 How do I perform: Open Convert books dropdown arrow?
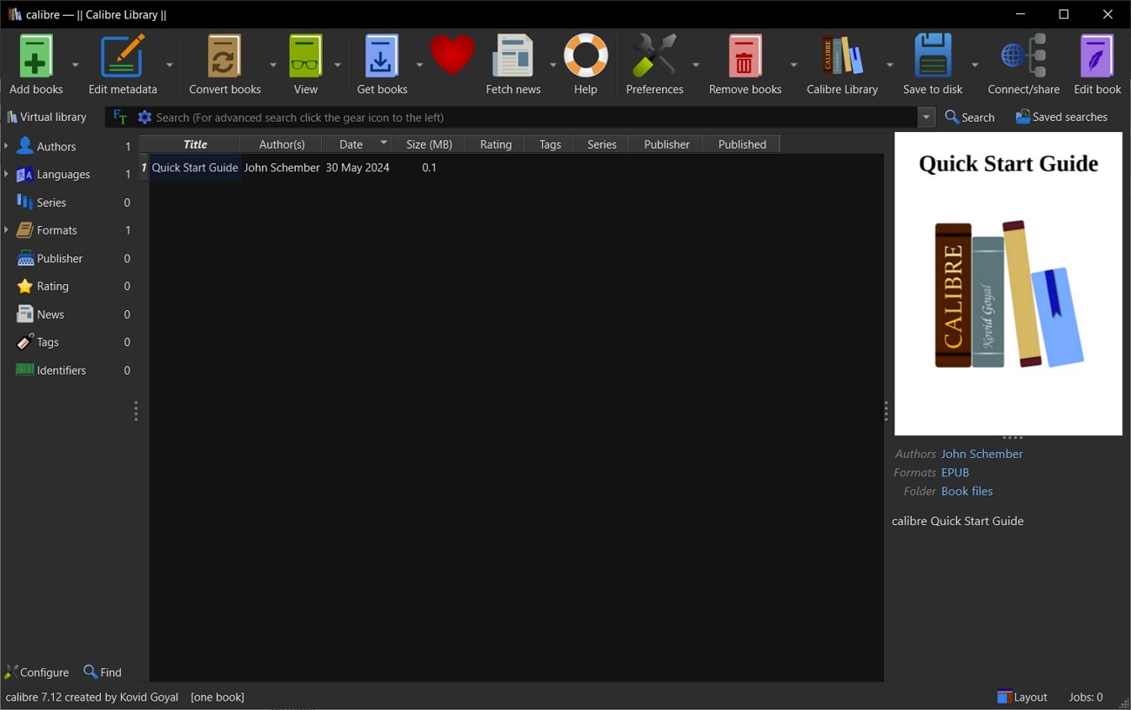[272, 65]
